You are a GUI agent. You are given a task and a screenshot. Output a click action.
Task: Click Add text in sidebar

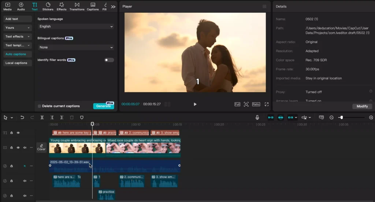[18, 19]
